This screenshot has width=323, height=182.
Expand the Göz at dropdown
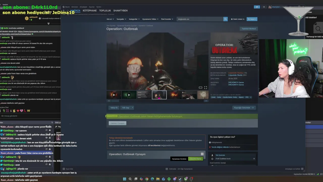(110, 19)
